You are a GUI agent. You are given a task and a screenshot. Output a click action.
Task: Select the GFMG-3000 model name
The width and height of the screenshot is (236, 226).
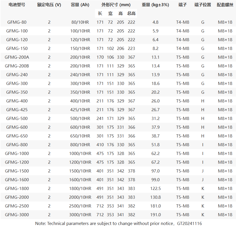point(17,215)
